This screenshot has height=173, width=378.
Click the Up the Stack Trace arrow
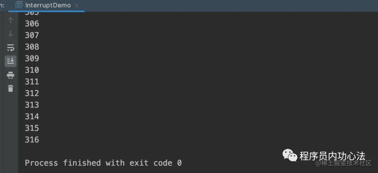(x=10, y=20)
